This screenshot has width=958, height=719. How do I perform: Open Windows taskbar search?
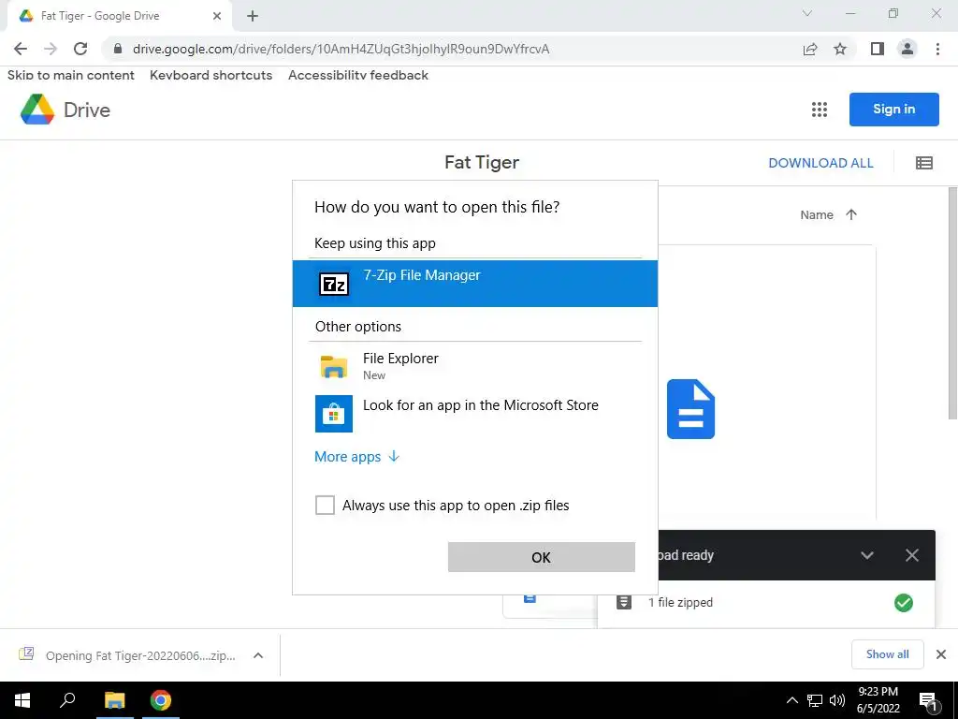(x=67, y=700)
